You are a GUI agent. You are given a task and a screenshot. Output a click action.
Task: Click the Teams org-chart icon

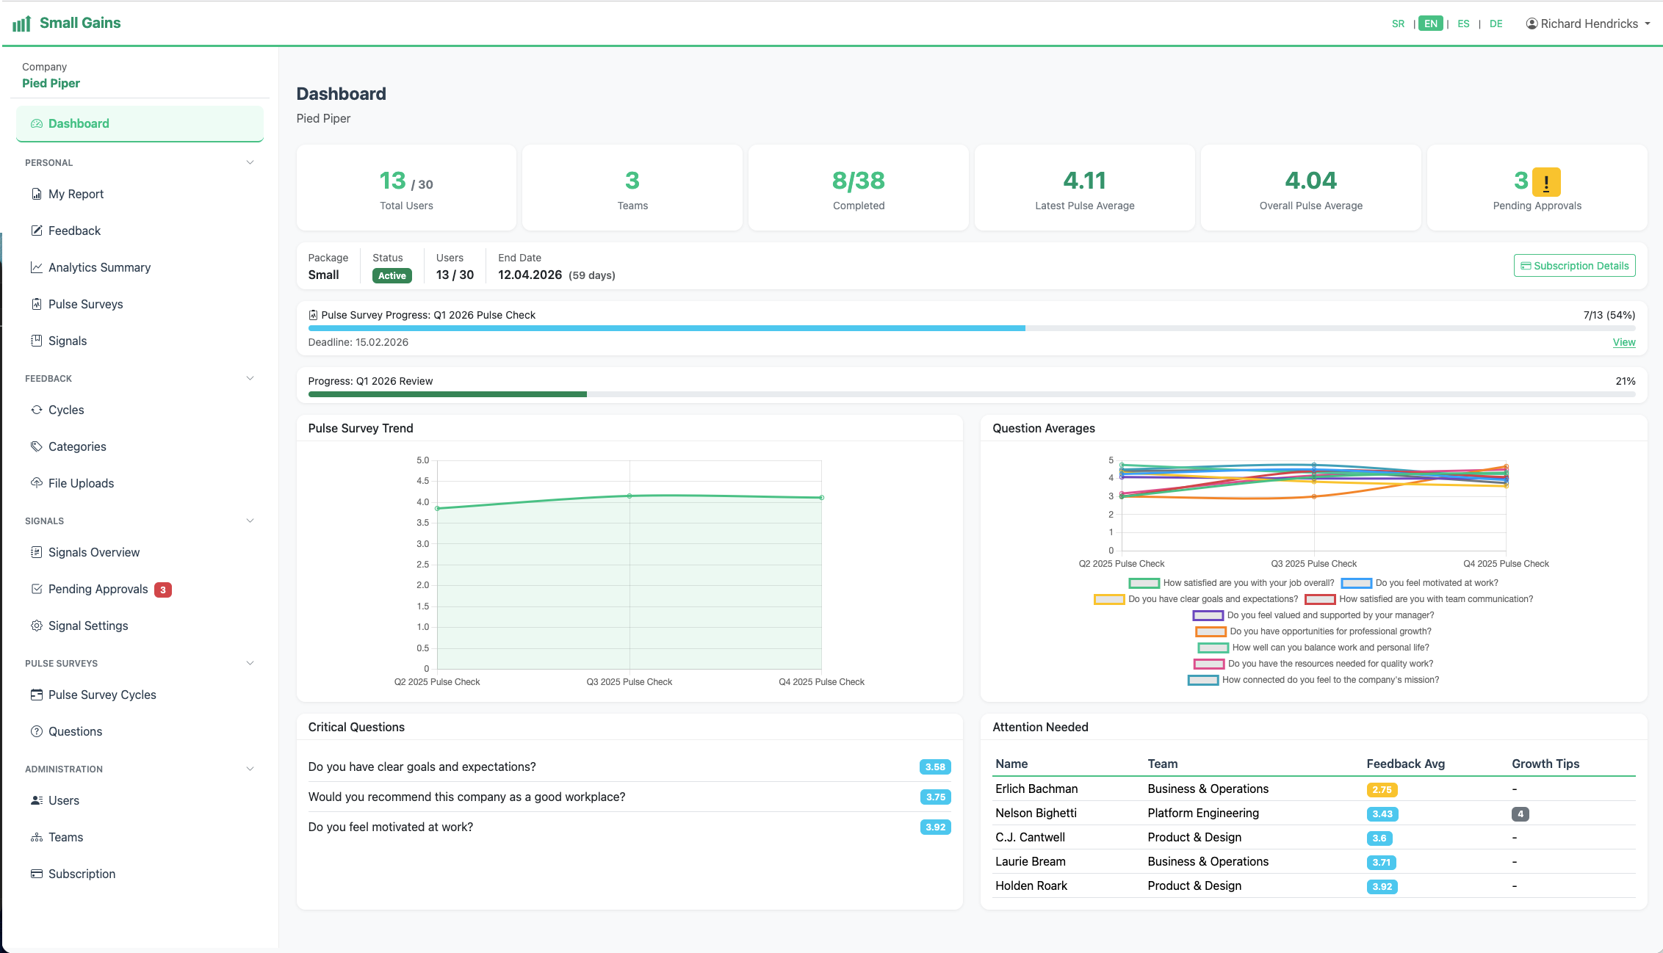[x=37, y=837]
